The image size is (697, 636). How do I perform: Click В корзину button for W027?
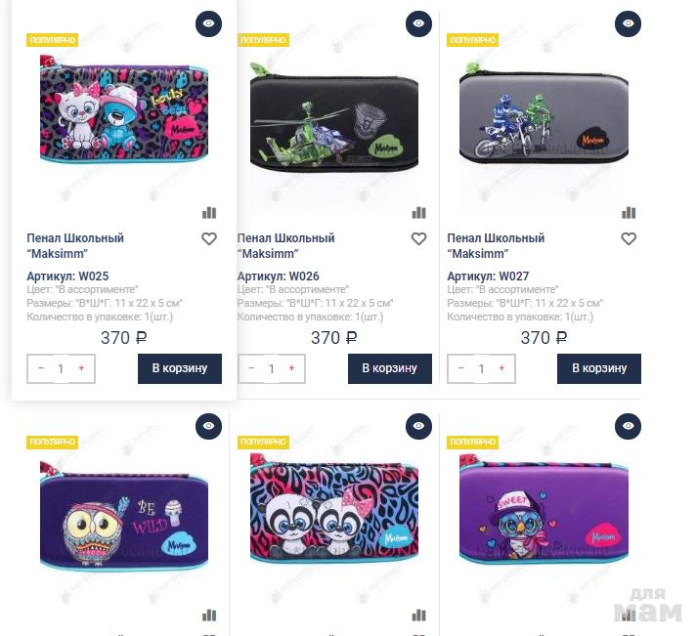tap(599, 368)
